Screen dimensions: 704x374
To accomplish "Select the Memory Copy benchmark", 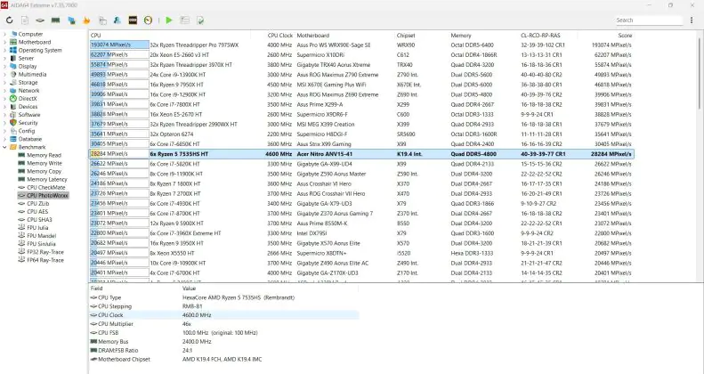I will 44,171.
